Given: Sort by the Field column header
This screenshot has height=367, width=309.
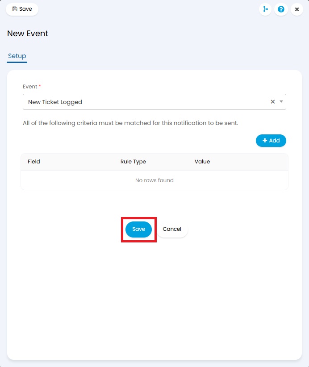Looking at the screenshot, I should [34, 162].
